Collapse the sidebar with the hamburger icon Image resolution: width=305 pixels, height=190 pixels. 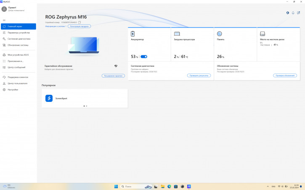click(4, 20)
